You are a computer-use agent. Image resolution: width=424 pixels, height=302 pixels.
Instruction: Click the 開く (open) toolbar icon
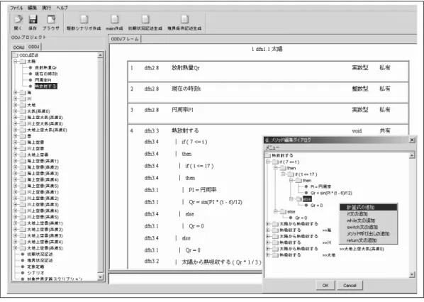18,19
